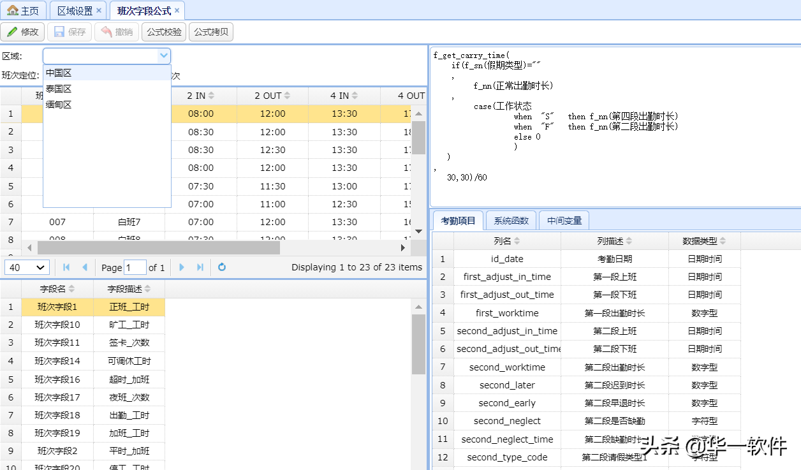Switch to the 区域设置 tab
801x470 pixels.
pos(75,11)
